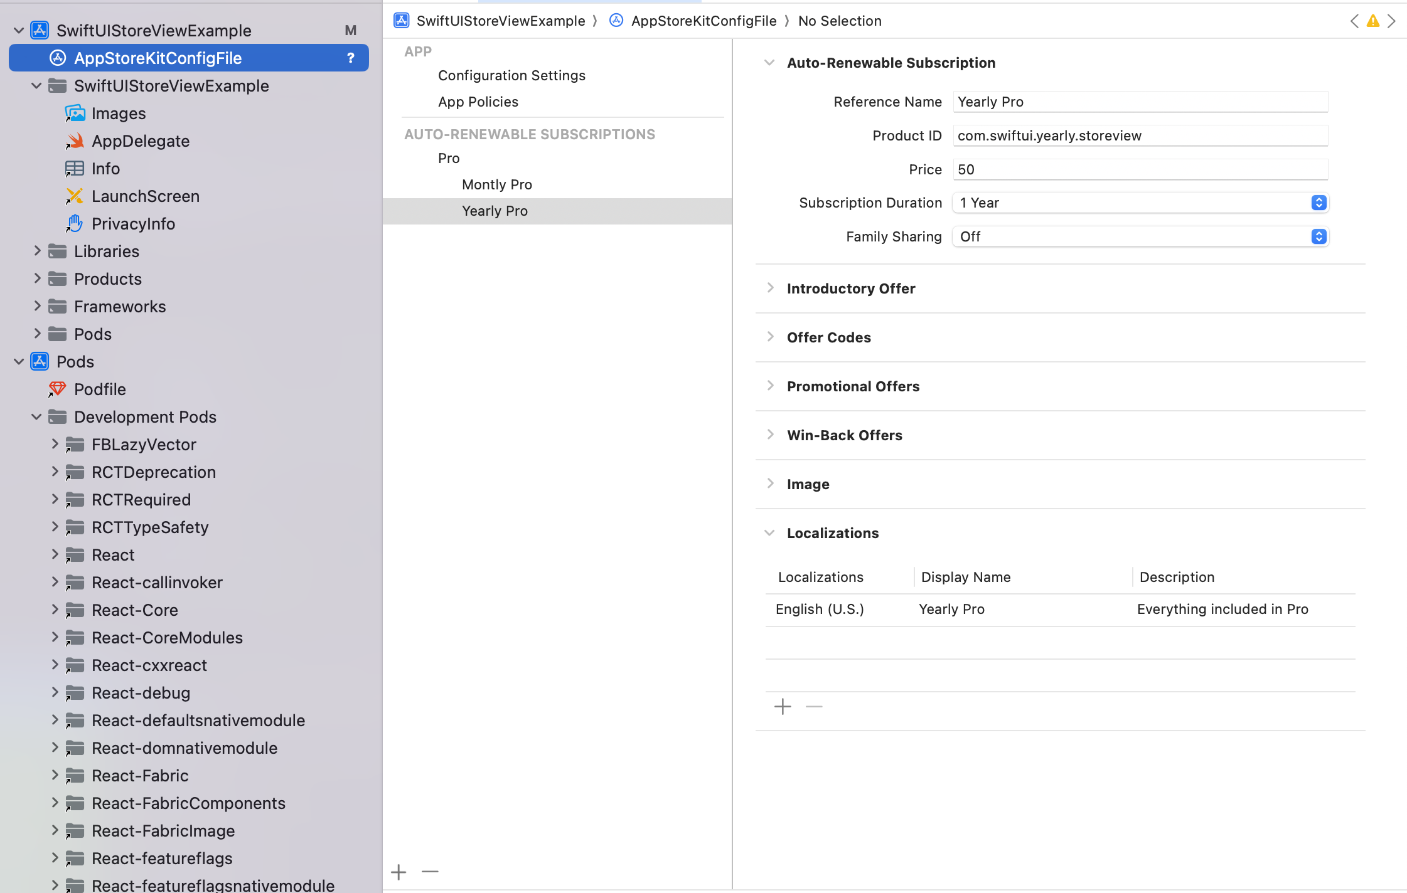The width and height of the screenshot is (1407, 893).
Task: Select the Yearly Pro subscription
Action: pos(557,211)
